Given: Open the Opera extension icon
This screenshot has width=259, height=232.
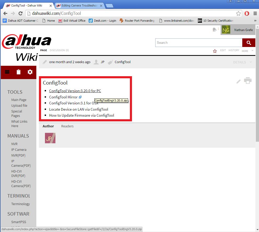Looking at the screenshot, I should click(247, 14).
